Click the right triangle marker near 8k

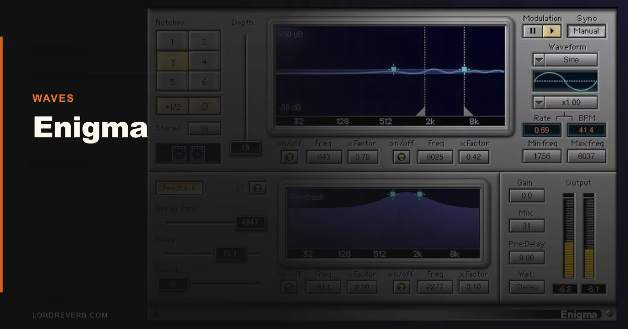[x=468, y=111]
